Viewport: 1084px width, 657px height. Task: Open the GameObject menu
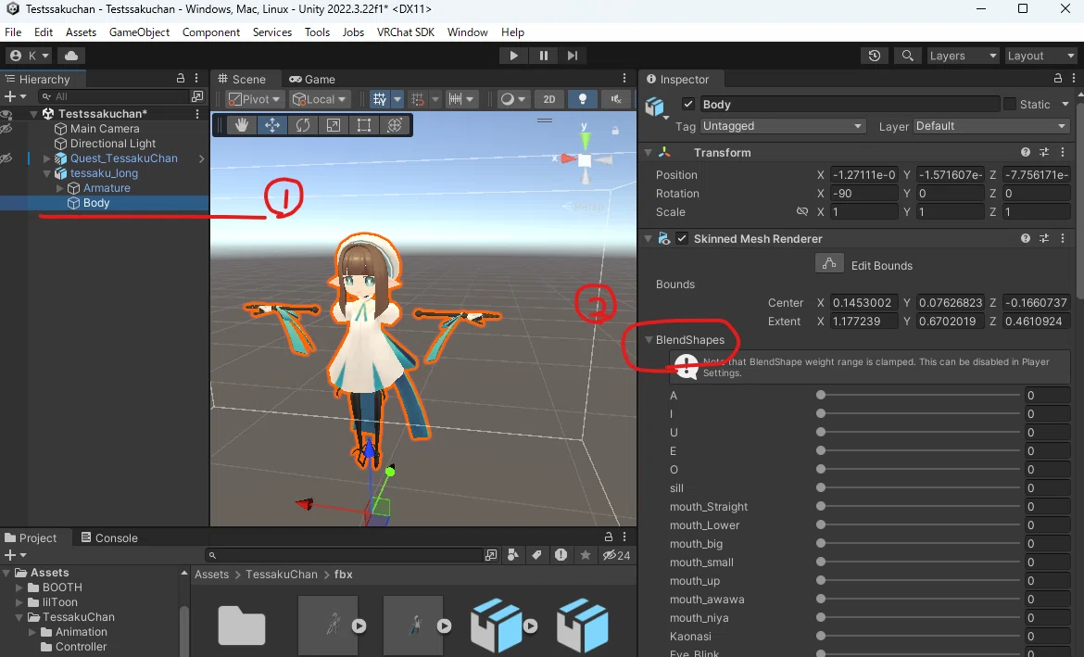139,32
